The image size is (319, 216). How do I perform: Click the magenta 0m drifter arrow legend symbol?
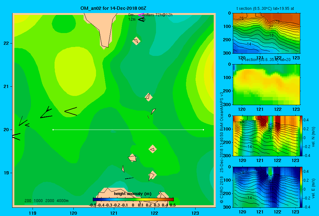[x=141, y=15]
